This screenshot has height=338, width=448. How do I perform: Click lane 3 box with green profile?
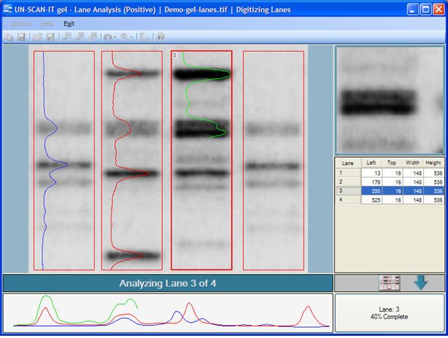(202, 160)
